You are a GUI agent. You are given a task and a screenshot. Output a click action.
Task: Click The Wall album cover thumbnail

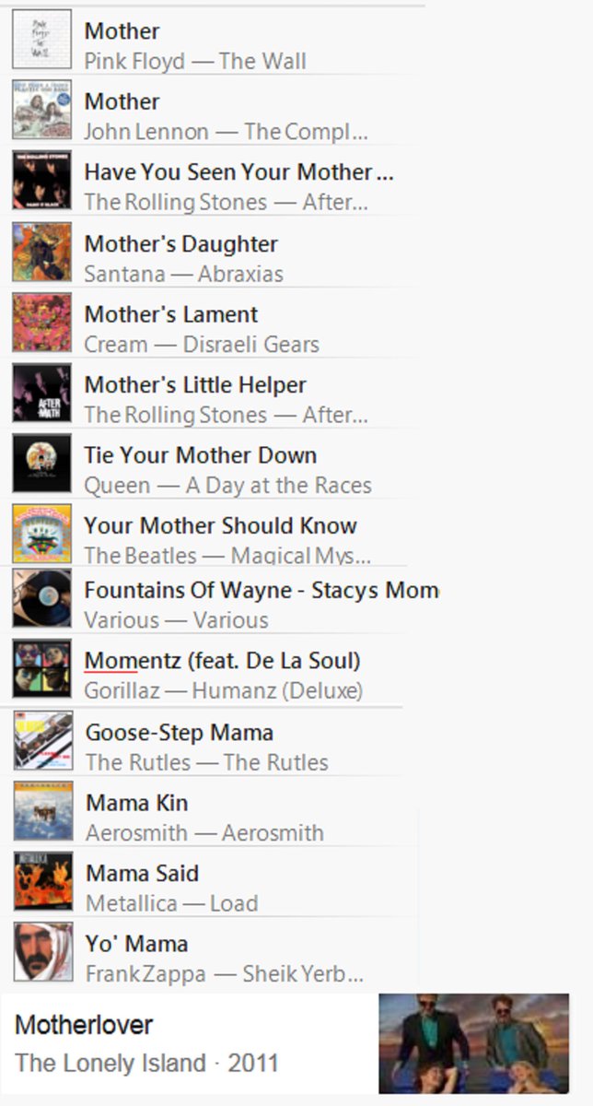tap(41, 40)
